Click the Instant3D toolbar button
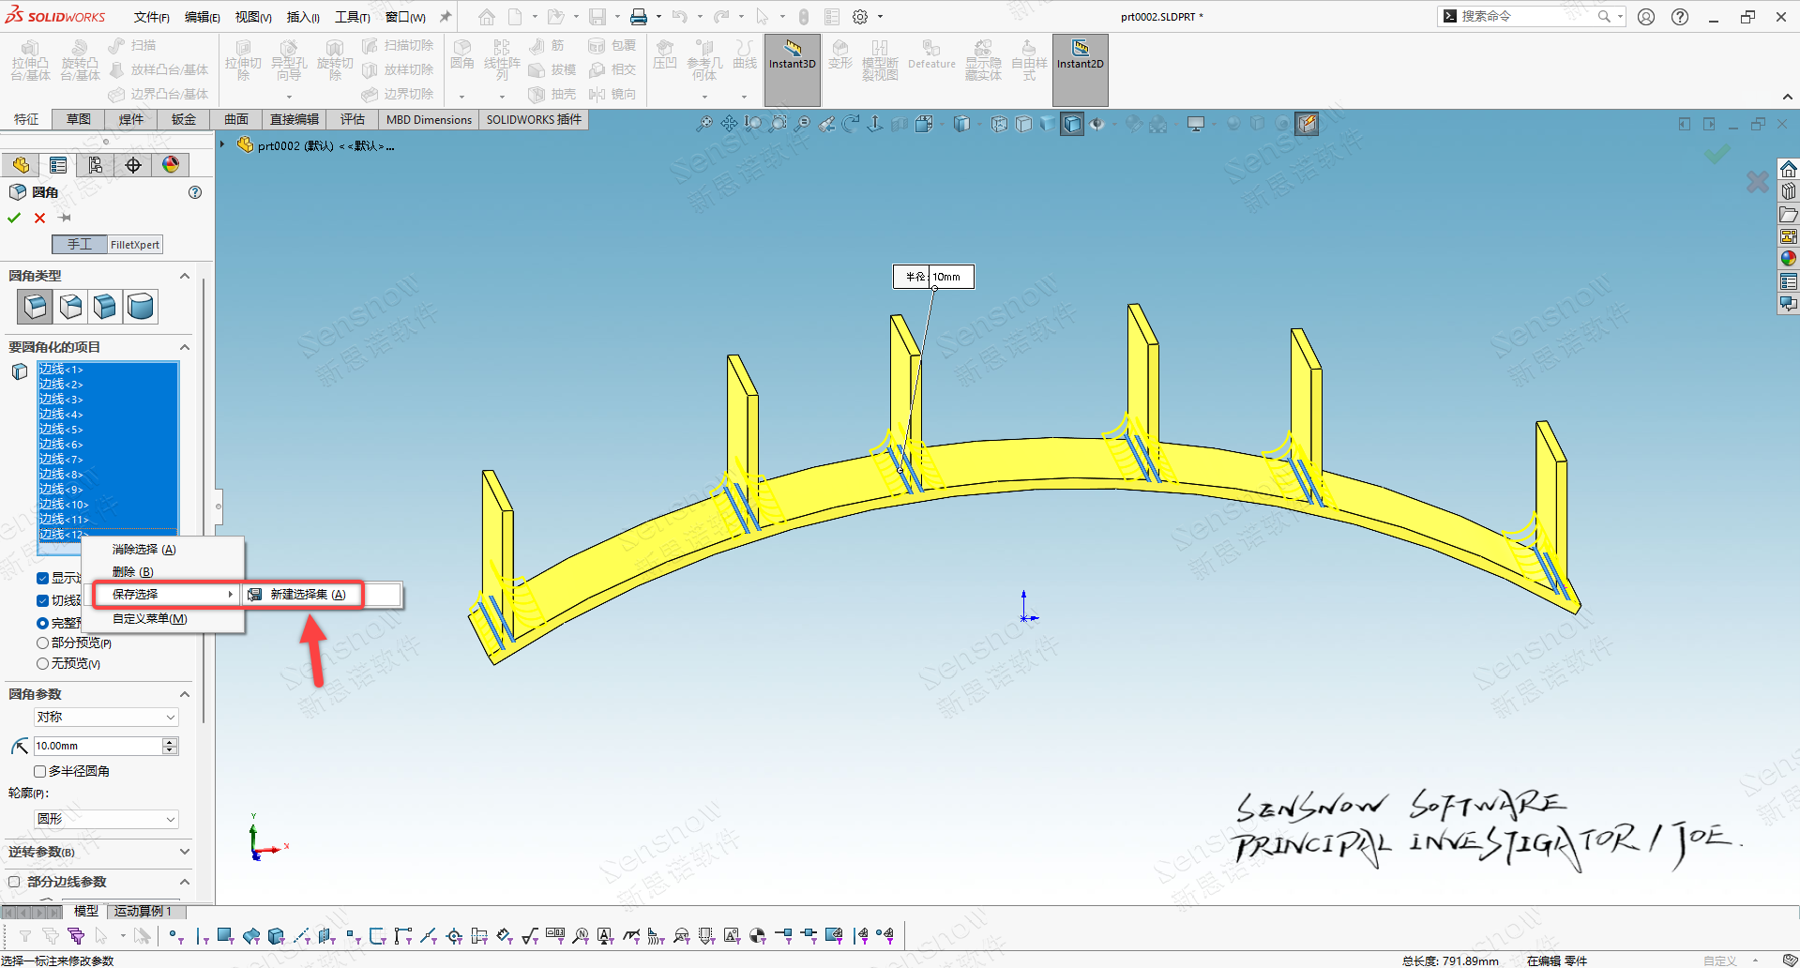 click(x=793, y=56)
